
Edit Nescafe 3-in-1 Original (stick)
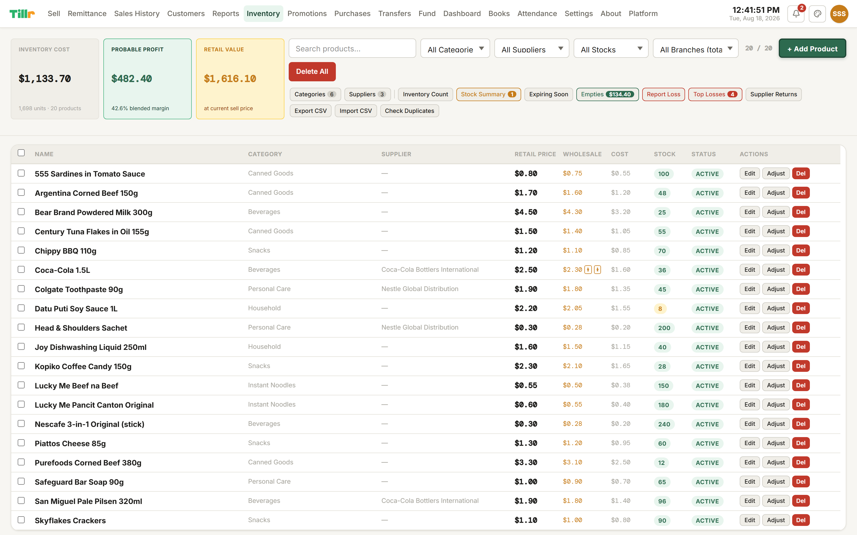pyautogui.click(x=750, y=424)
